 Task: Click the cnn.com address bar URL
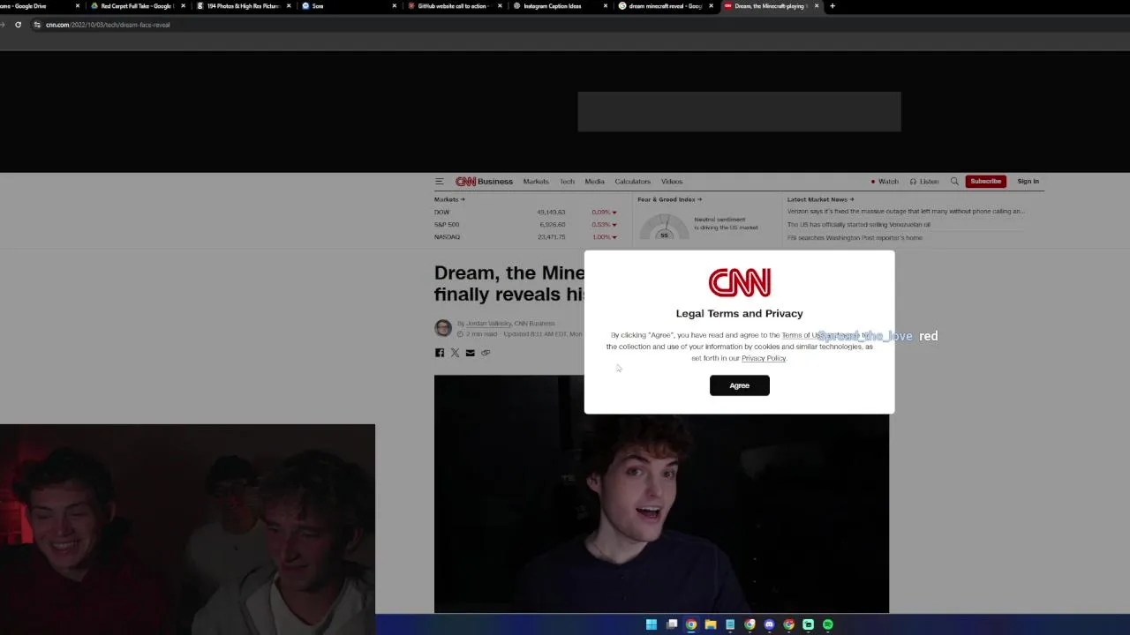click(108, 25)
